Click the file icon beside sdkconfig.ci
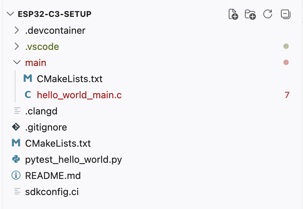 click(17, 191)
